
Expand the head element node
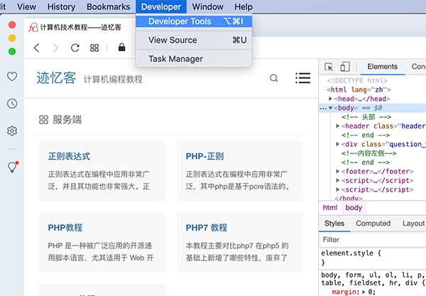click(x=330, y=99)
